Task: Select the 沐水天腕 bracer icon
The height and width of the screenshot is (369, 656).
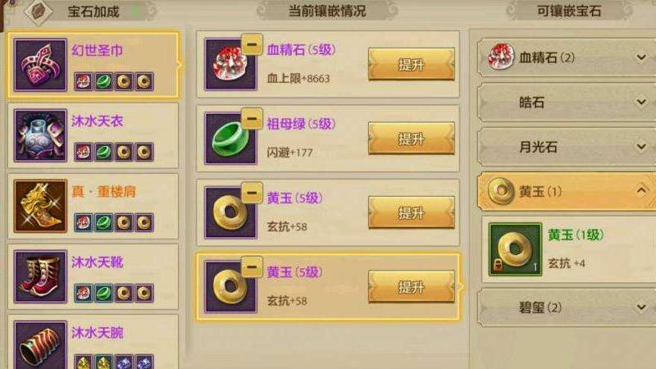Action: (40, 345)
